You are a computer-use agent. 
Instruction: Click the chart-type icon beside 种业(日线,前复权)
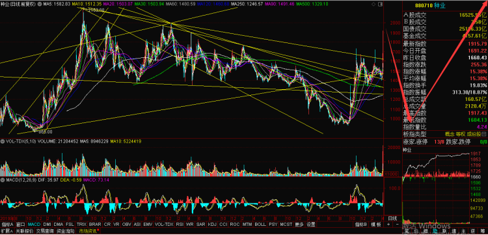(x=39, y=4)
